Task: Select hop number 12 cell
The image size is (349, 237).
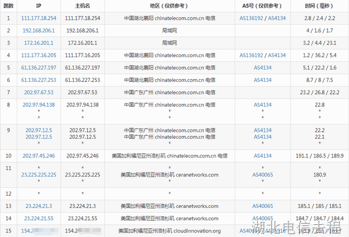Action: coord(9,194)
